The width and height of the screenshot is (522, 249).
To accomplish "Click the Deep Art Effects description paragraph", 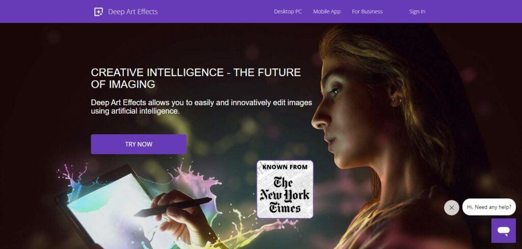I will [x=201, y=107].
